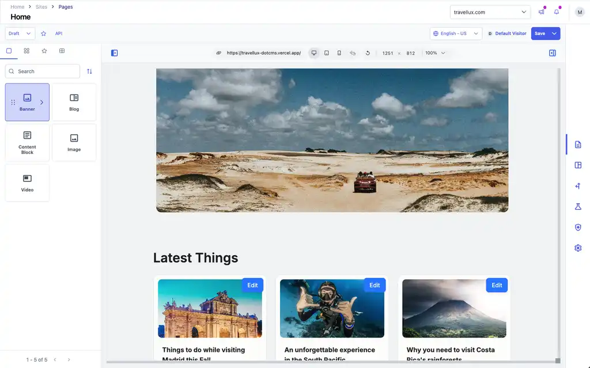Open the page content document icon
This screenshot has width=590, height=368.
tap(578, 145)
